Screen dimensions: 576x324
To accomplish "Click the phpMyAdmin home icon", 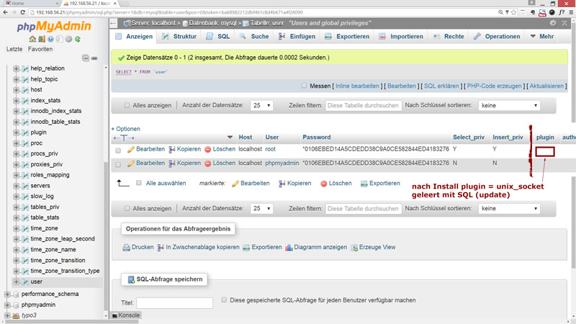I will [x=32, y=39].
